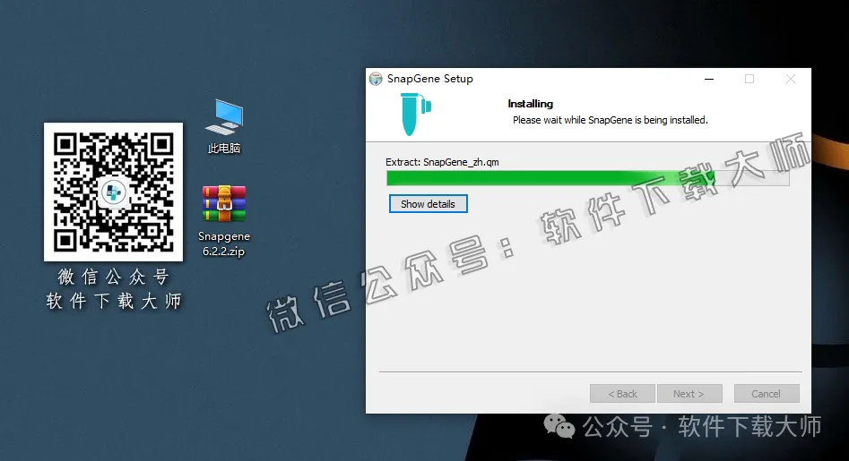This screenshot has height=461, width=849.
Task: Click the QR code image on desktop
Action: pyautogui.click(x=113, y=192)
